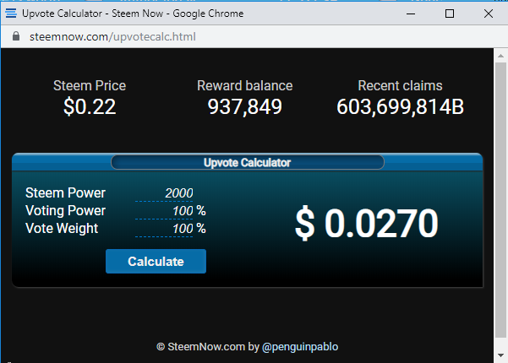This screenshot has height=363, width=508.
Task: Click the Recent claims heading
Action: [x=400, y=86]
